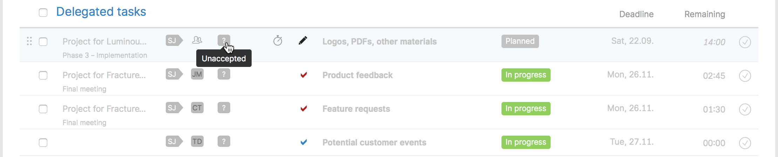Screen dimensions: 778x157
Task: Open the Delegated tasks heading link
Action: coord(101,12)
